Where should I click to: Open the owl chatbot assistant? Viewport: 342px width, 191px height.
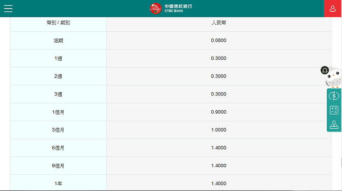pyautogui.click(x=334, y=77)
